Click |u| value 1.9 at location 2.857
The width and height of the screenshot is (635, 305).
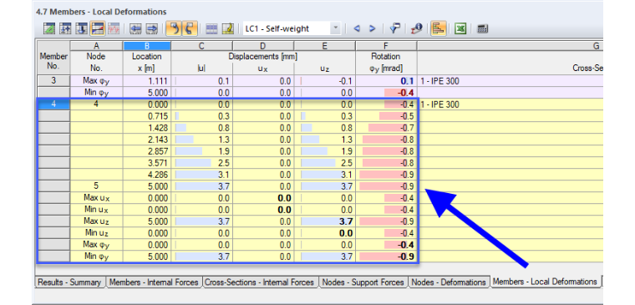201,151
